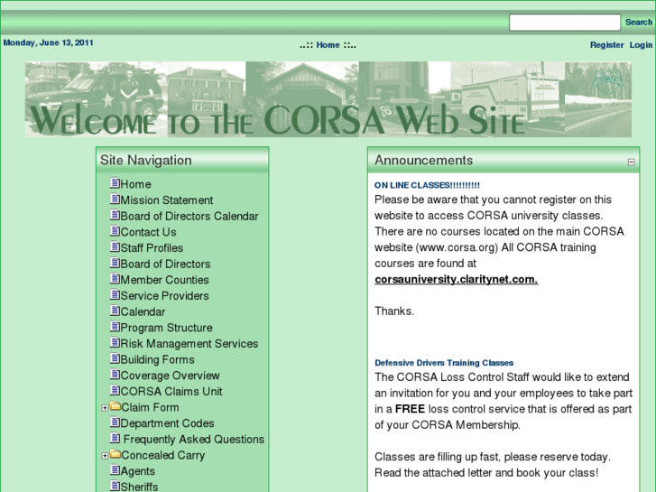
Task: Click the page icon next to Mission Statement
Action: [x=115, y=199]
